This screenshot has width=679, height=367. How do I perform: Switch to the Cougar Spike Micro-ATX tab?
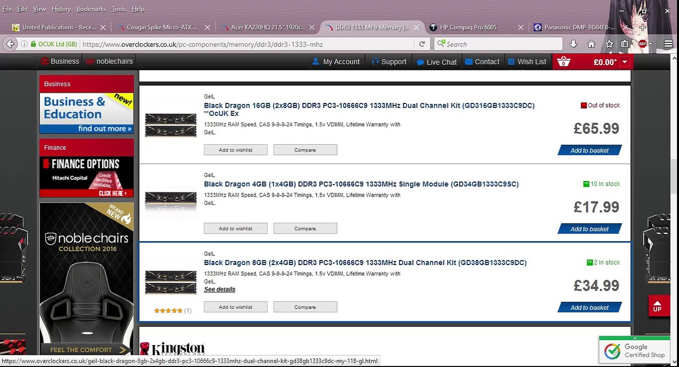click(162, 28)
